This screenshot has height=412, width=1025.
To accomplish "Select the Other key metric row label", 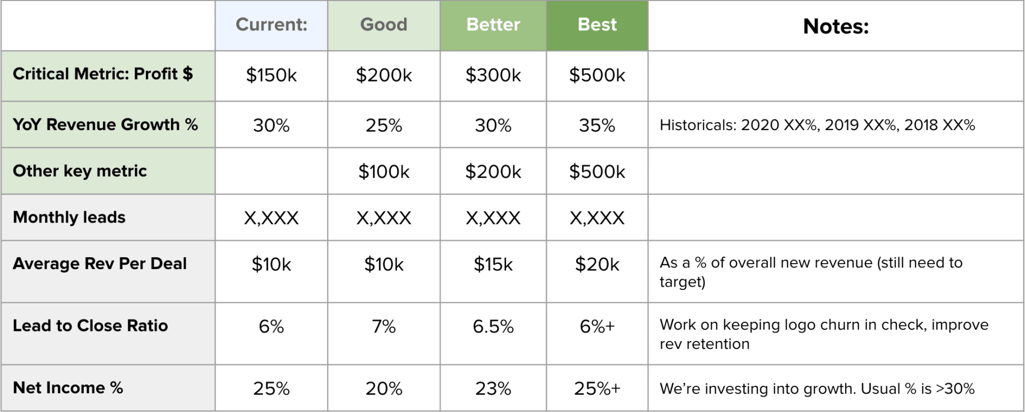I will (80, 171).
